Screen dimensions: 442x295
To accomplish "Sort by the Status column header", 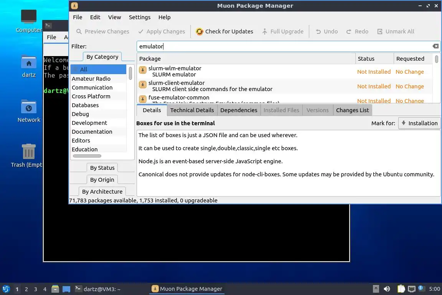I will point(374,59).
